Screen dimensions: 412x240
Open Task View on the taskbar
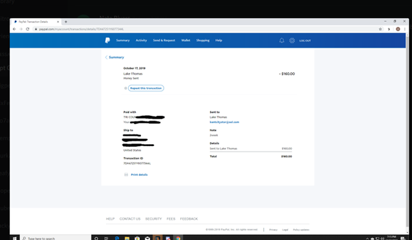pyautogui.click(x=106, y=238)
